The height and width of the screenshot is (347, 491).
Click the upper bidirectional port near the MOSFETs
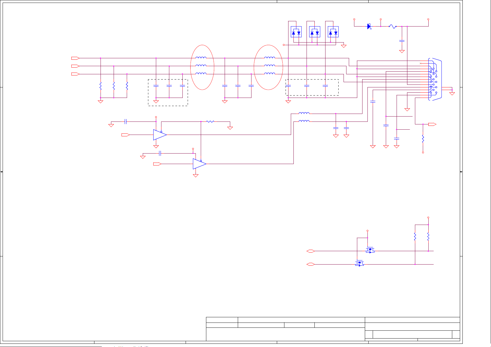coord(311,251)
